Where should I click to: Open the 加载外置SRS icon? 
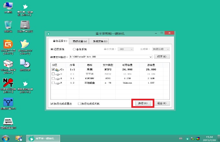point(8,104)
